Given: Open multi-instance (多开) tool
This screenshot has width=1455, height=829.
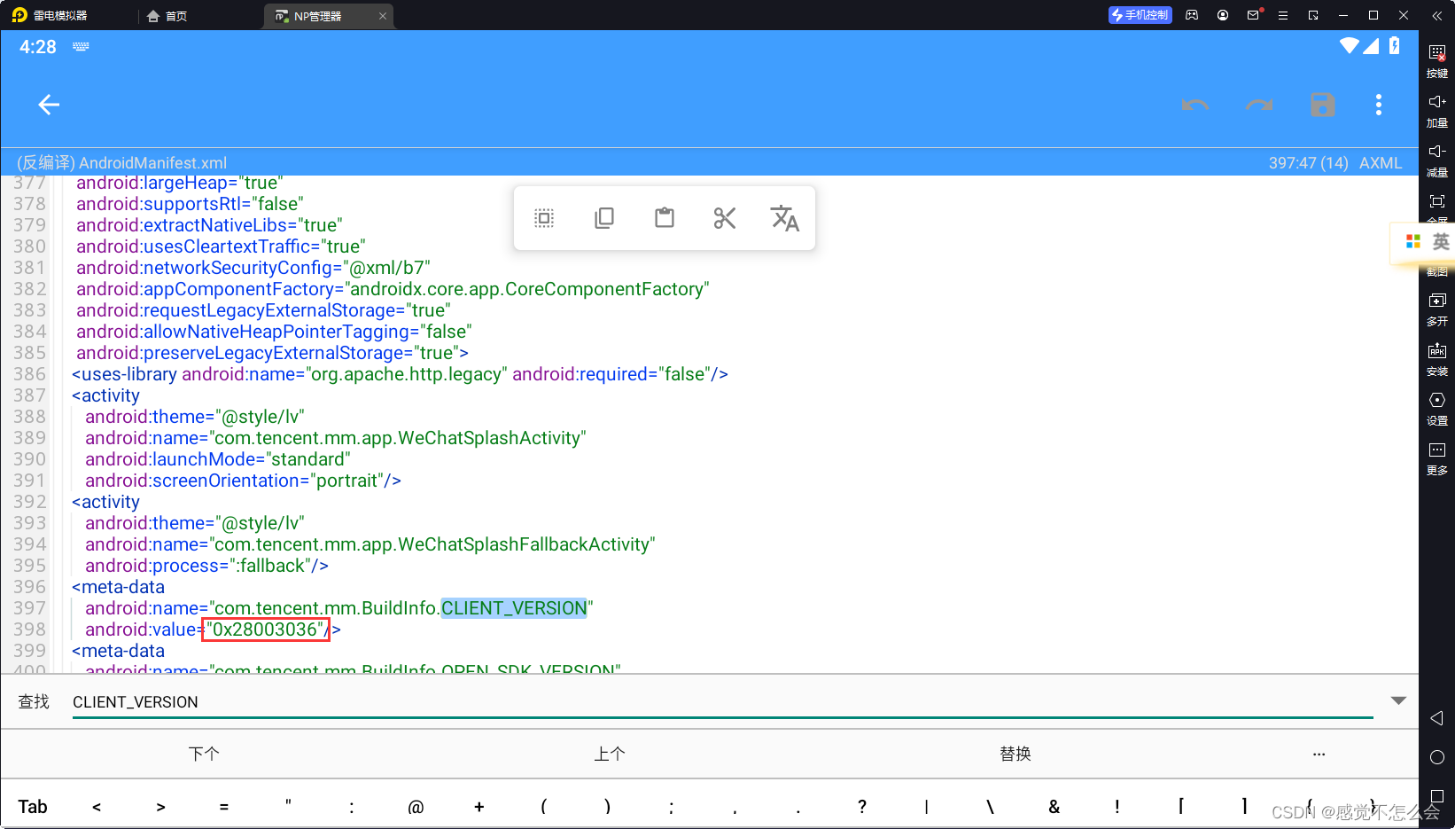Looking at the screenshot, I should [x=1437, y=309].
